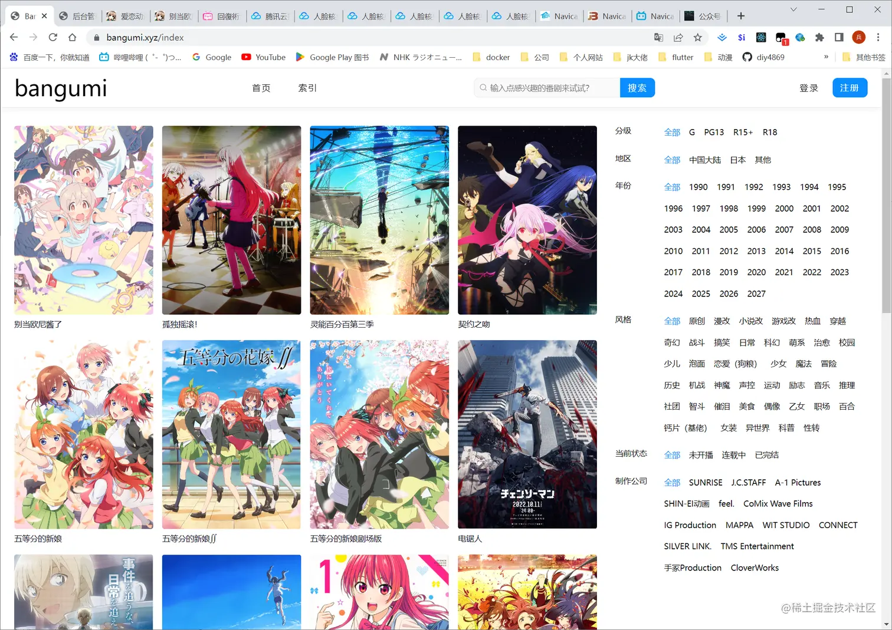Show the hidden bookmarks overflow chevron

pos(826,57)
